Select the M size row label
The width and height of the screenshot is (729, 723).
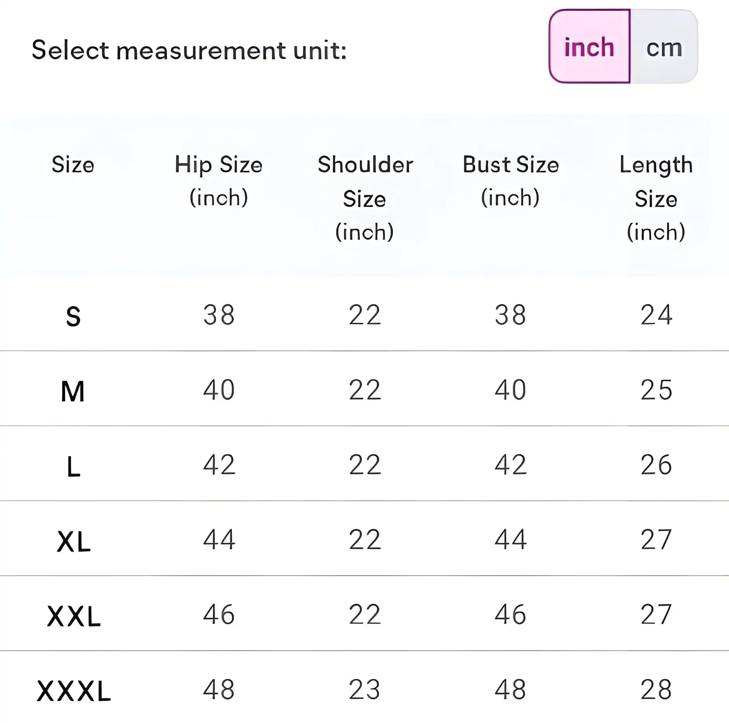(73, 391)
